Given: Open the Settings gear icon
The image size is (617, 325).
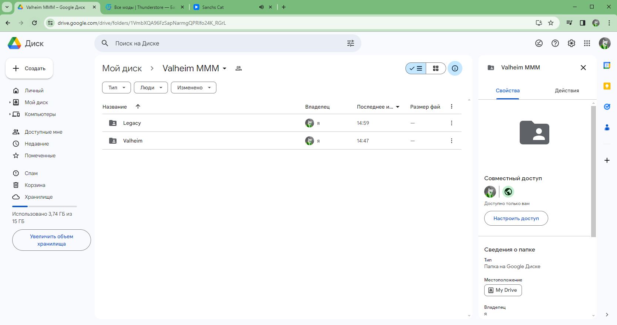Looking at the screenshot, I should click(572, 43).
